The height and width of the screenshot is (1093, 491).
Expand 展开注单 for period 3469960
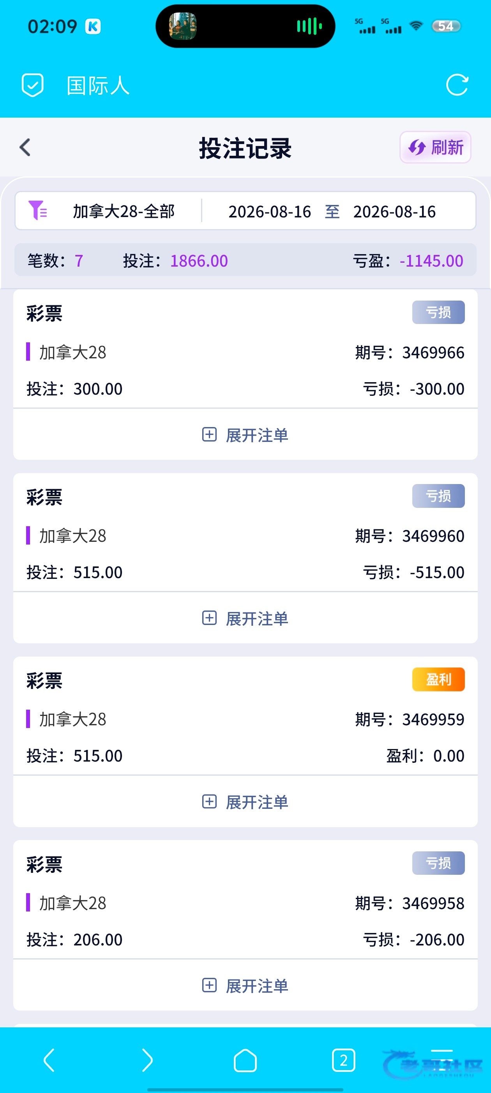(x=245, y=618)
